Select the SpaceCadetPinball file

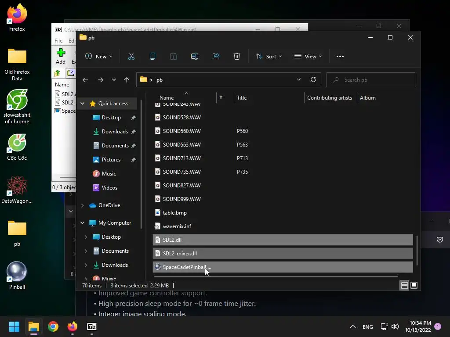point(283,267)
